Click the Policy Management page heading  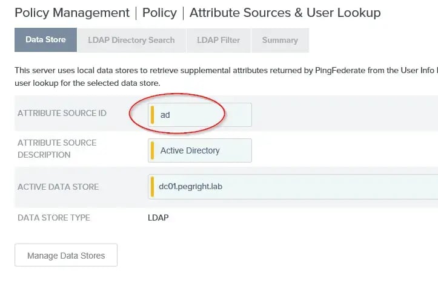pos(72,13)
